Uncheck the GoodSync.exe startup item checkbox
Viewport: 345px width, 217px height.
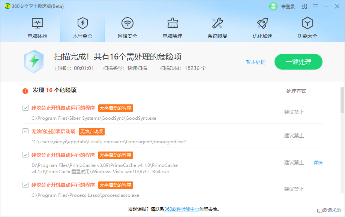pyautogui.click(x=25, y=108)
